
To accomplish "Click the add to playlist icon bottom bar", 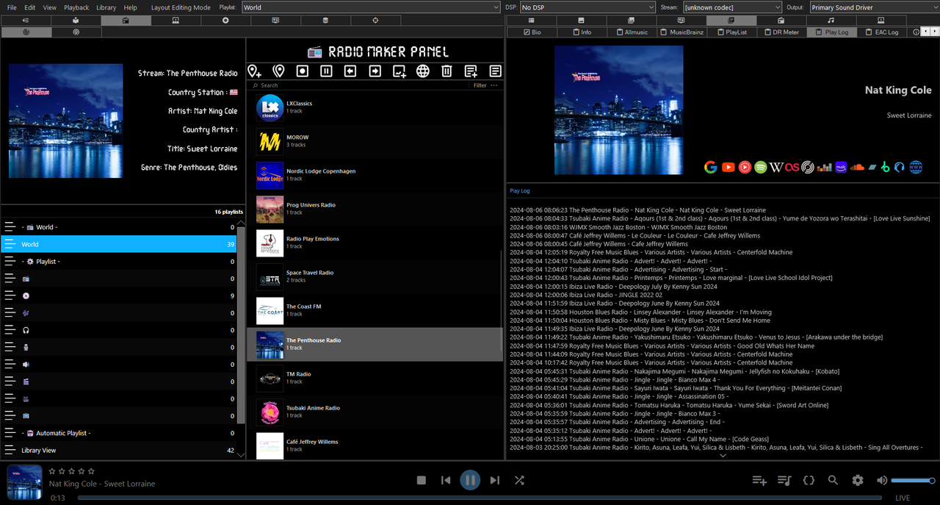I will (x=759, y=480).
